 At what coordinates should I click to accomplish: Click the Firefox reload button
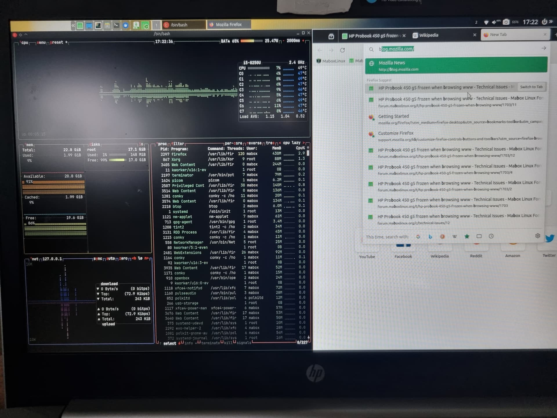pos(342,50)
